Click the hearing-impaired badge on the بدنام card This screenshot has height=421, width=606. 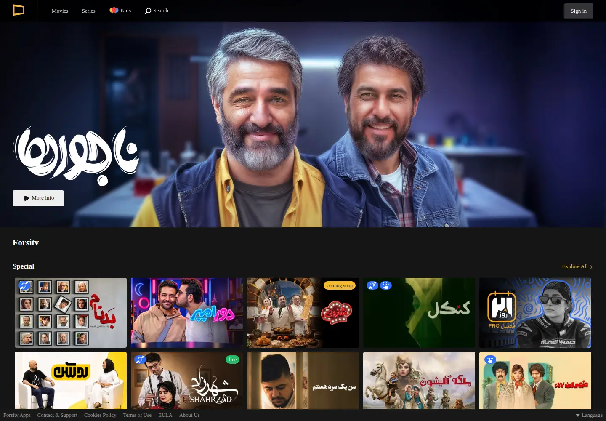(x=24, y=286)
